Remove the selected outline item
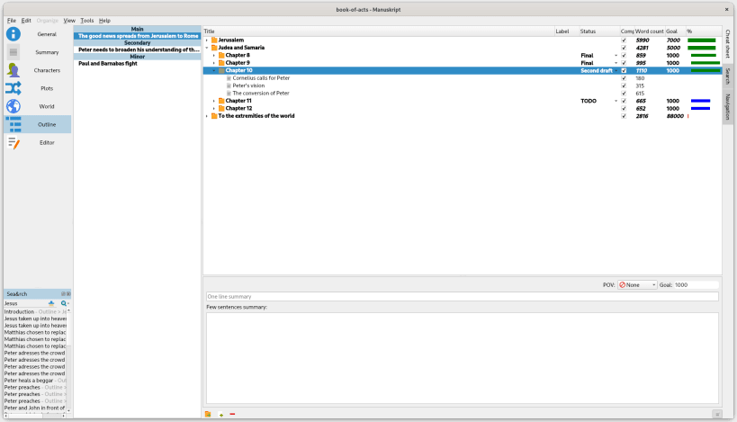The image size is (737, 422). pos(232,414)
